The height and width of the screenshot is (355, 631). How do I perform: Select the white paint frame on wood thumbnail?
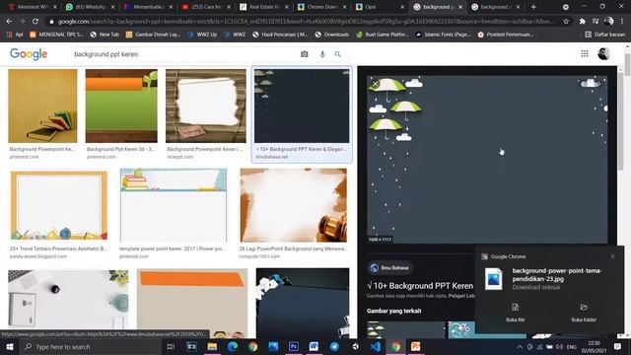[206, 106]
